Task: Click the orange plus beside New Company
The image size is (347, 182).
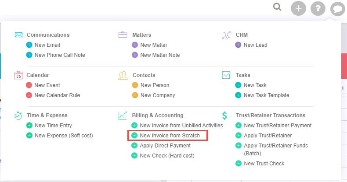Action: (135, 95)
